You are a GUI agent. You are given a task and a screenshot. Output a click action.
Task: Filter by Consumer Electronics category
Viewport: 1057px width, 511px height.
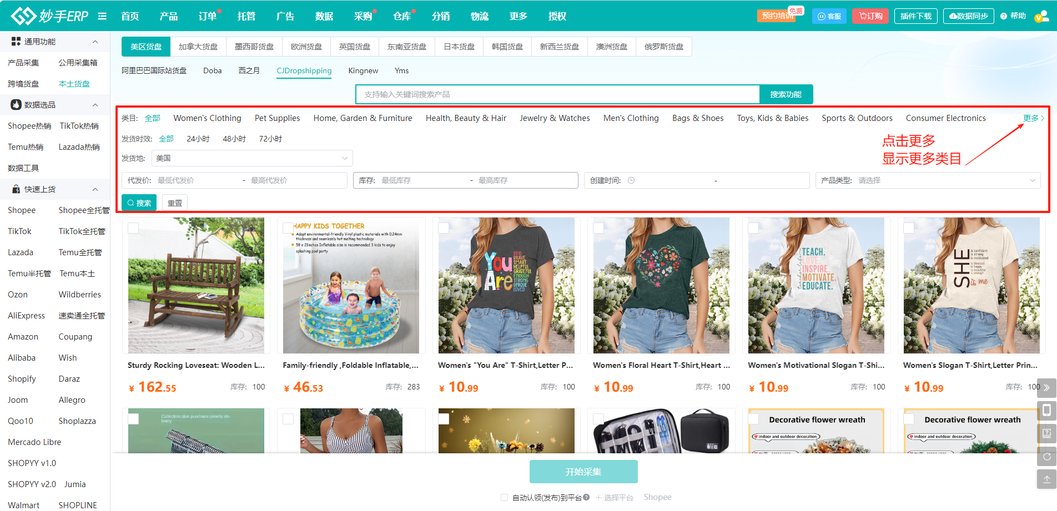945,118
